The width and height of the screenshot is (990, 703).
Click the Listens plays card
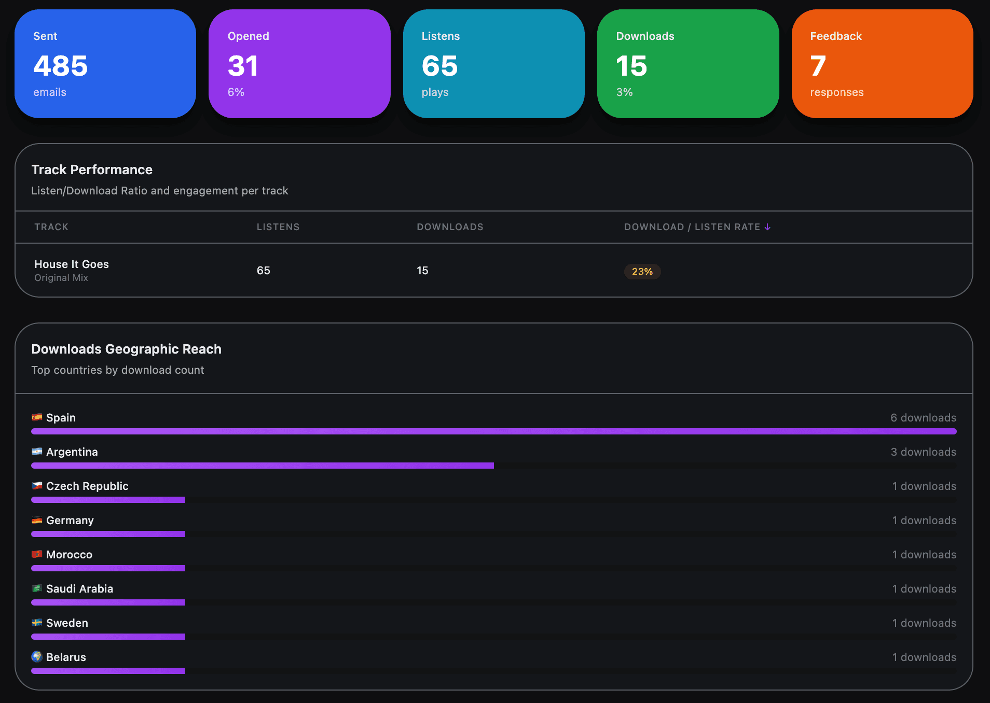point(494,63)
